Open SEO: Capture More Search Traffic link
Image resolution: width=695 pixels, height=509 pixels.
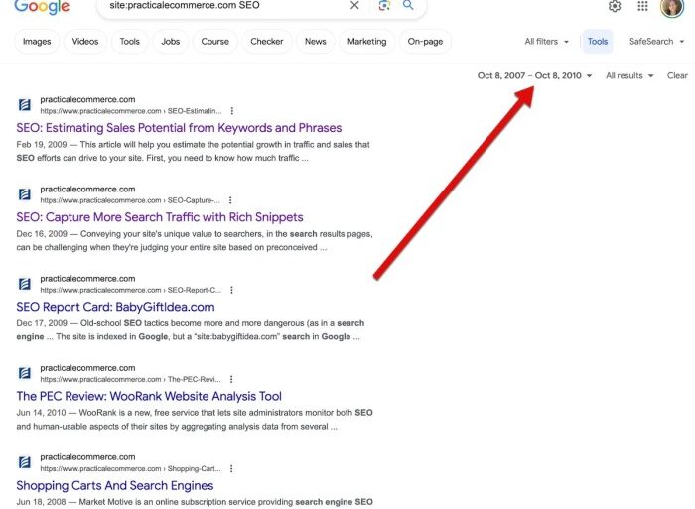(x=160, y=217)
